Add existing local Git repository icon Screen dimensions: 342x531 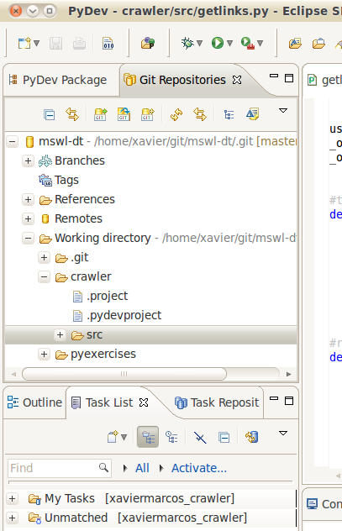pos(100,114)
